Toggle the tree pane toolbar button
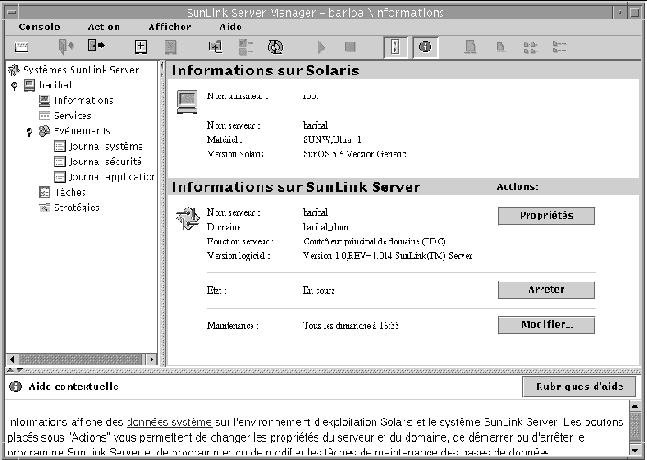Screen dimensions: 647x460 pos(396,47)
